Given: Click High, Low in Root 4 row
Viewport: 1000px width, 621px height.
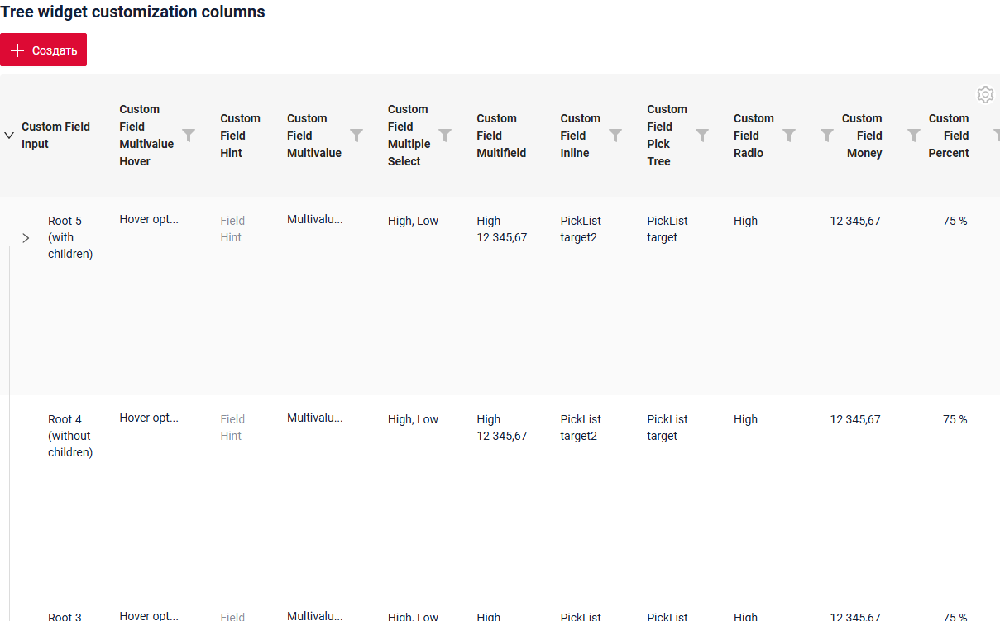Looking at the screenshot, I should tap(413, 419).
